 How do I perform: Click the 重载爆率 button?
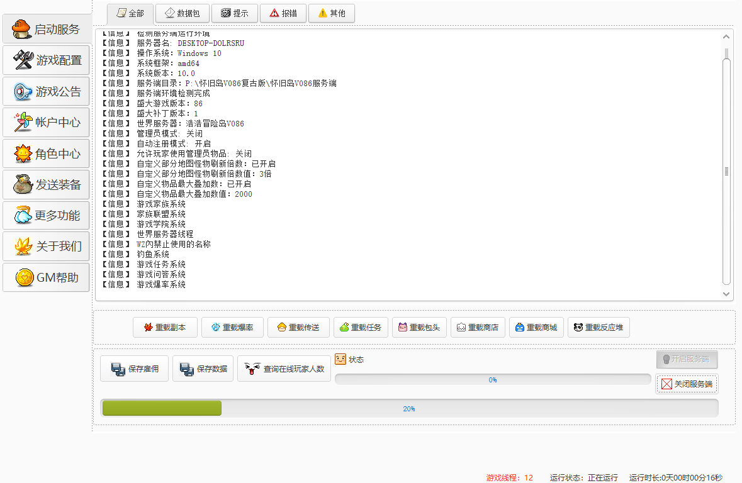[232, 328]
